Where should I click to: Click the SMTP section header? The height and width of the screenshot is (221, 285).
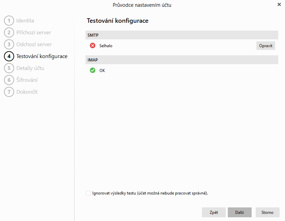coord(182,35)
